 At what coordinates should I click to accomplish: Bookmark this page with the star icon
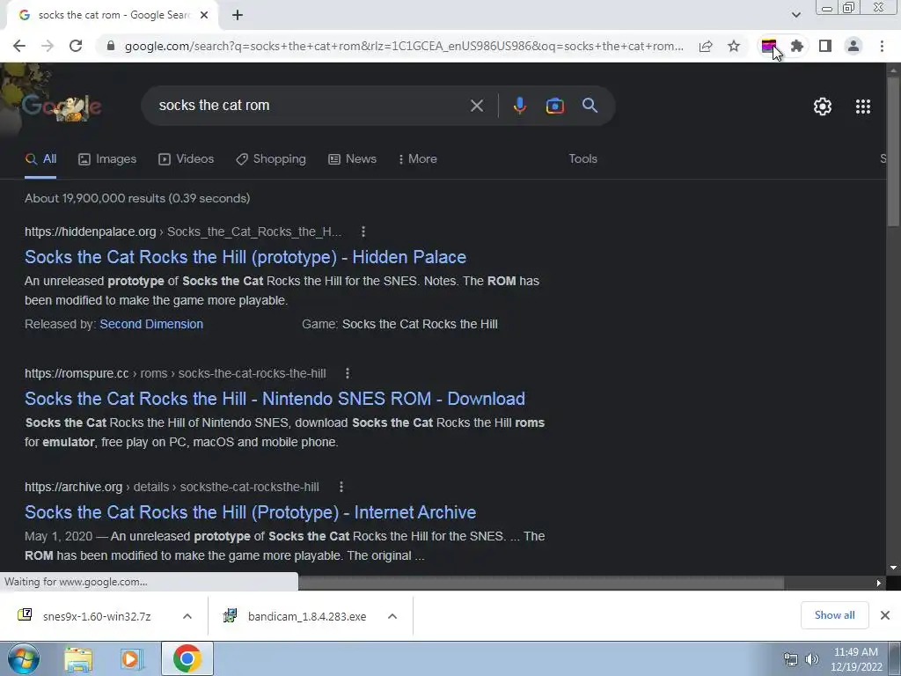pyautogui.click(x=734, y=46)
